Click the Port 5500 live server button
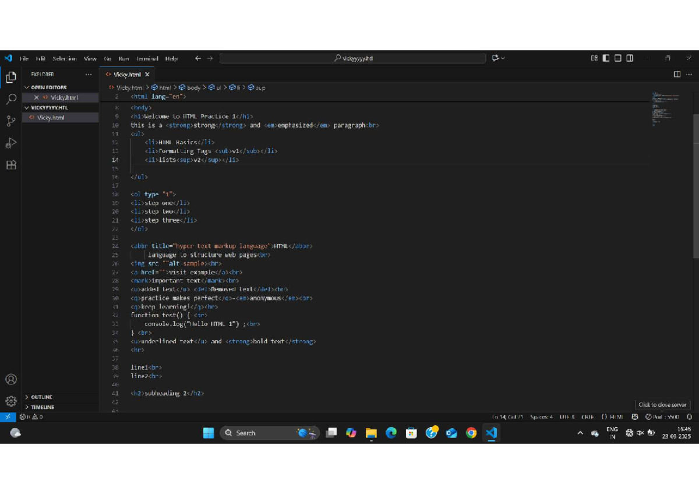This screenshot has width=699, height=494. click(662, 417)
